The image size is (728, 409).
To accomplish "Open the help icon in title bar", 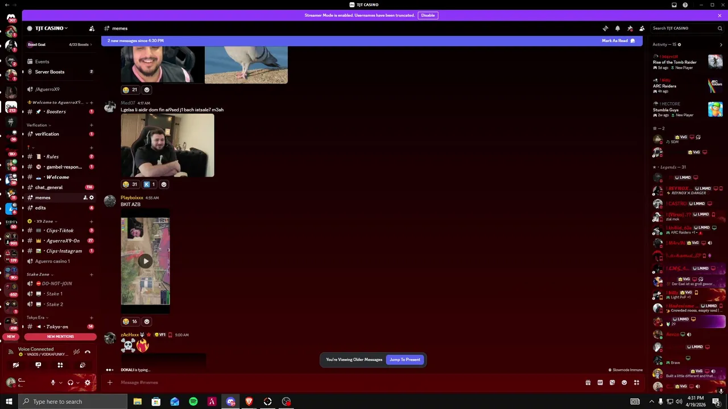I will click(685, 5).
